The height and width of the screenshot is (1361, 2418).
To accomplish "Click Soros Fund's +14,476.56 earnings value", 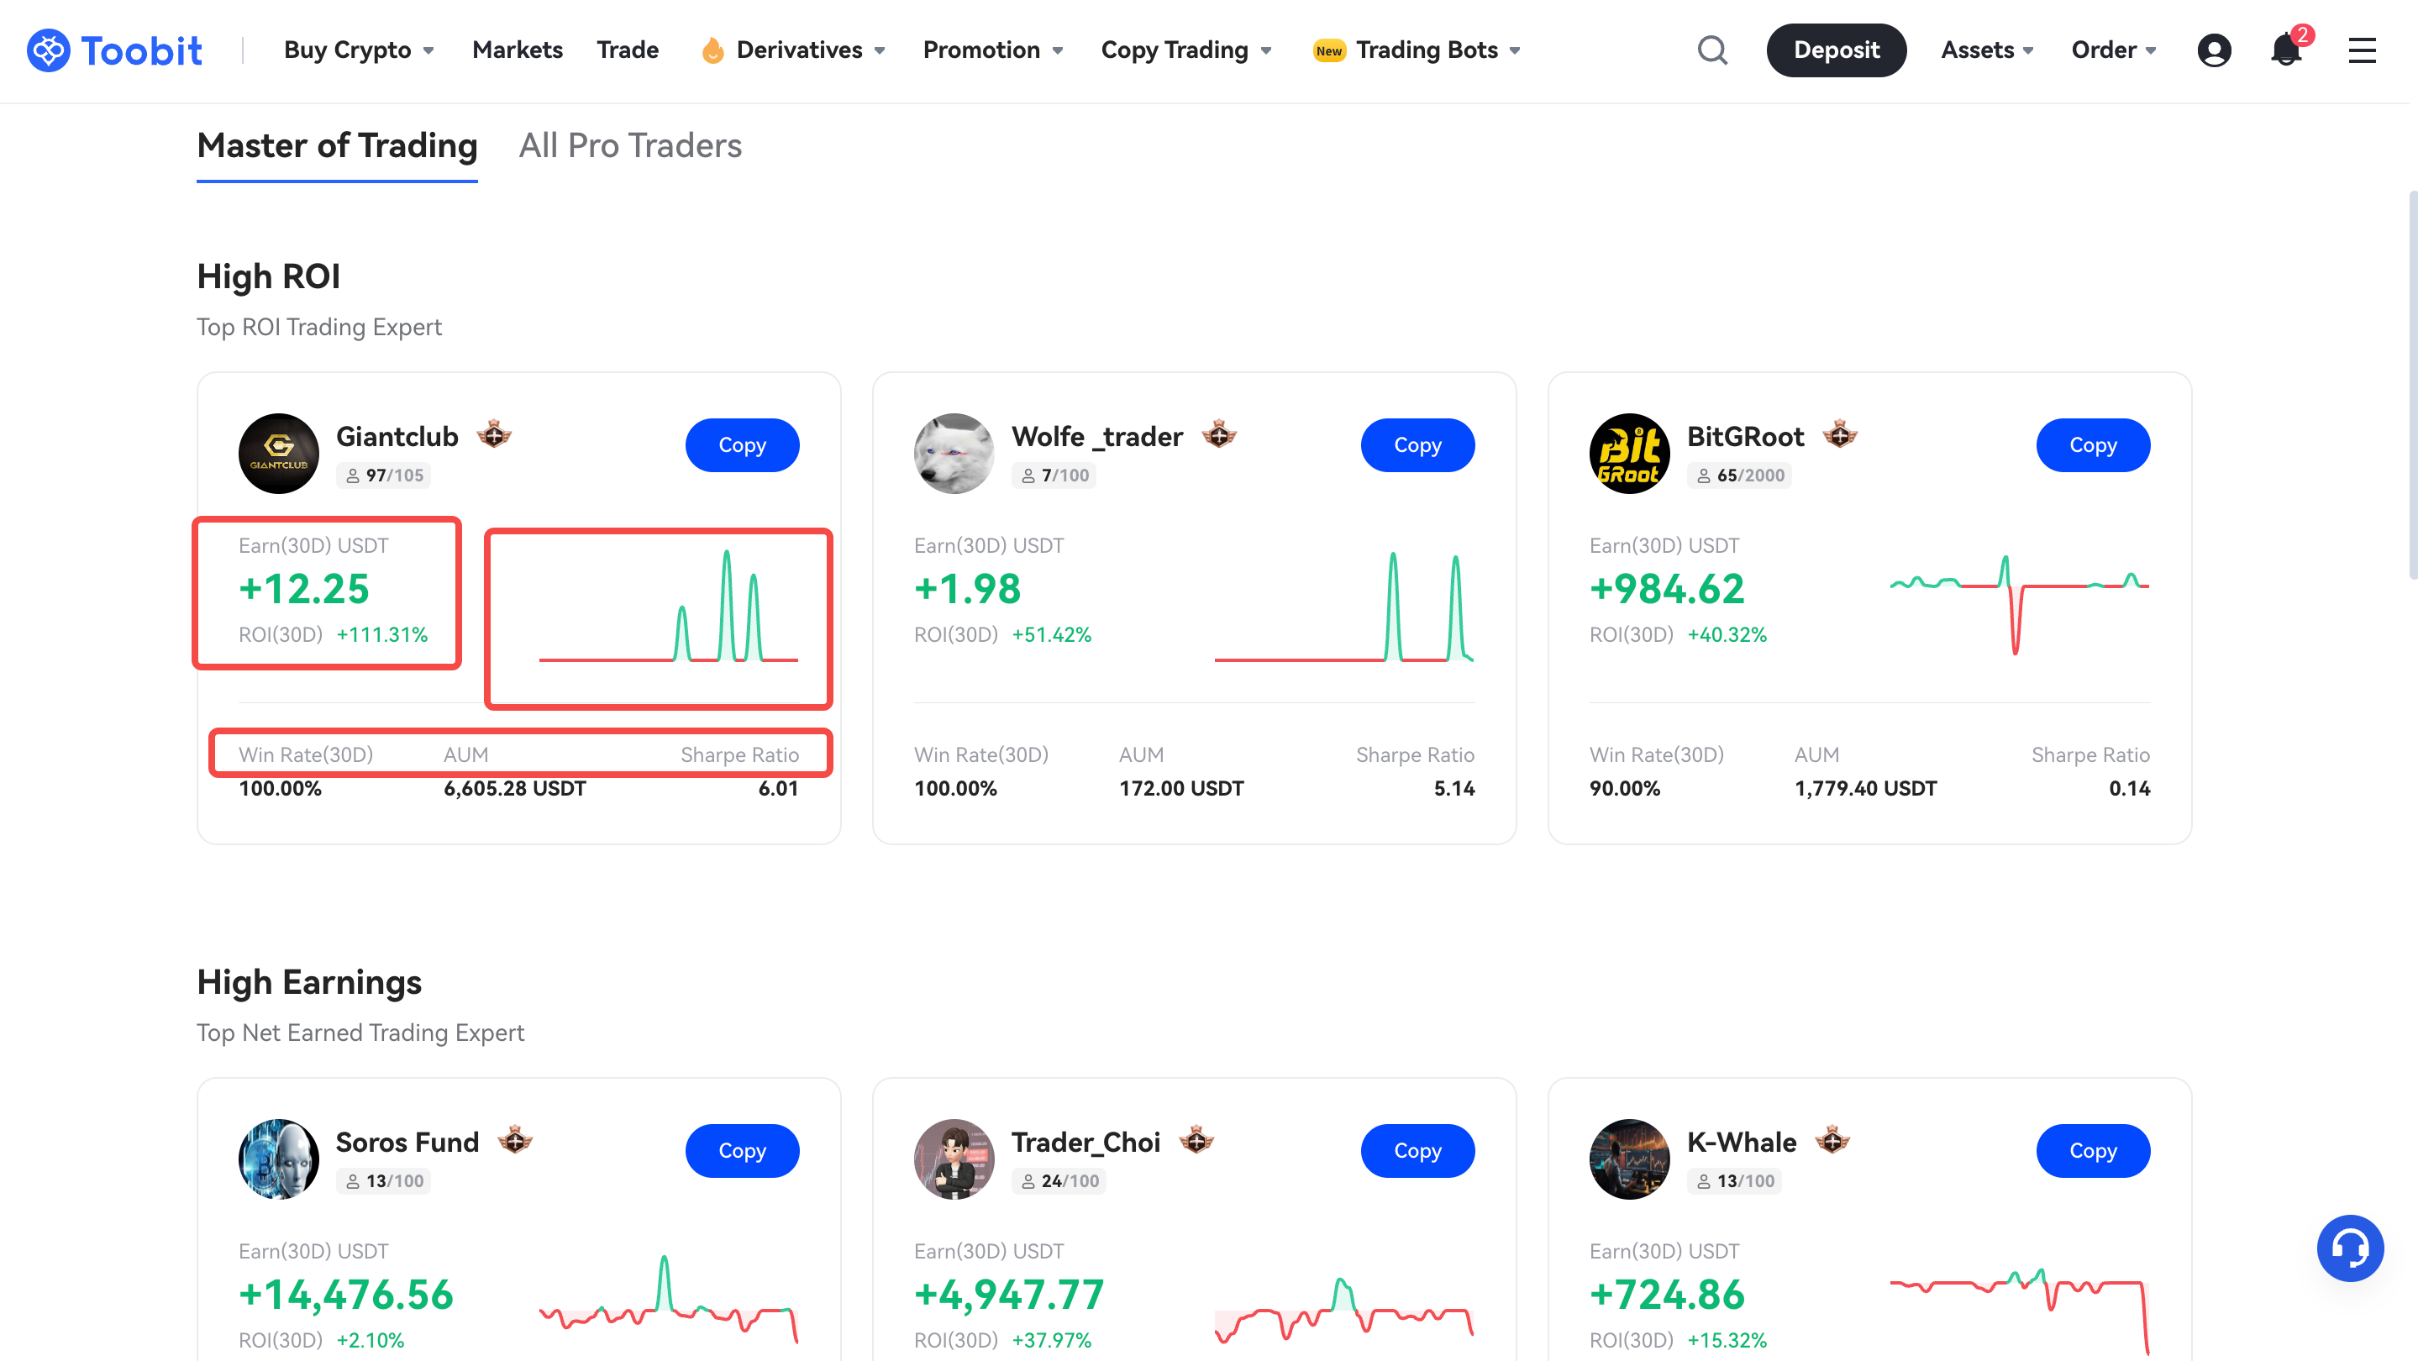I will 345,1295.
